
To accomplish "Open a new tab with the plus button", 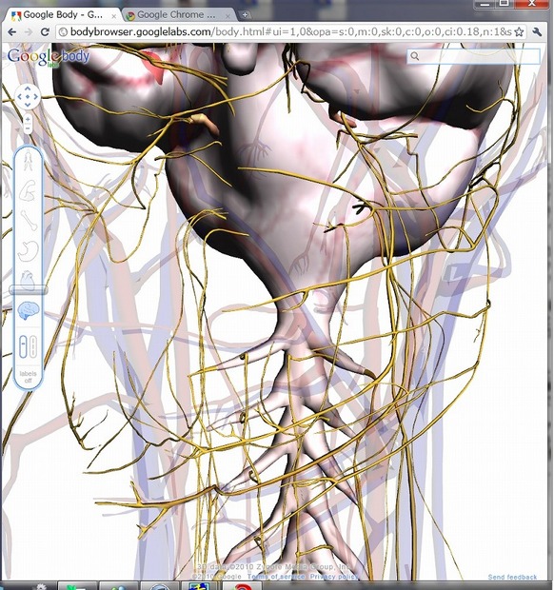I will (245, 15).
